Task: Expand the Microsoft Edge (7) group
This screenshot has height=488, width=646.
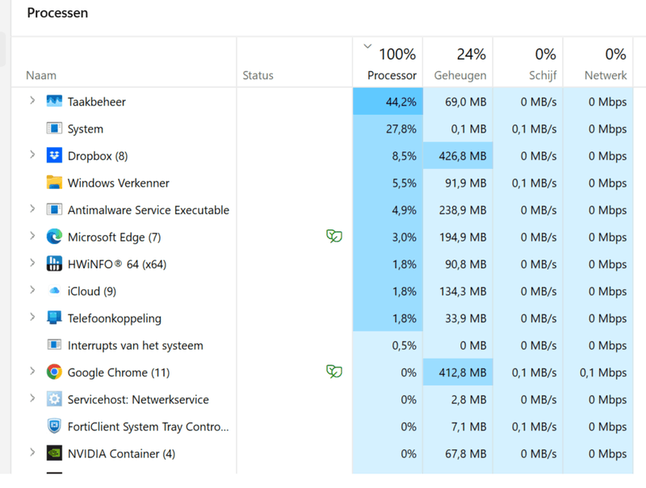Action: [32, 236]
